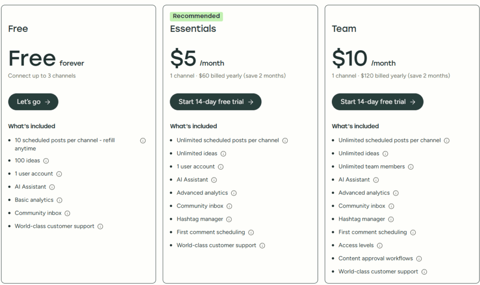
Task: Select the Team plan heading
Action: (344, 29)
